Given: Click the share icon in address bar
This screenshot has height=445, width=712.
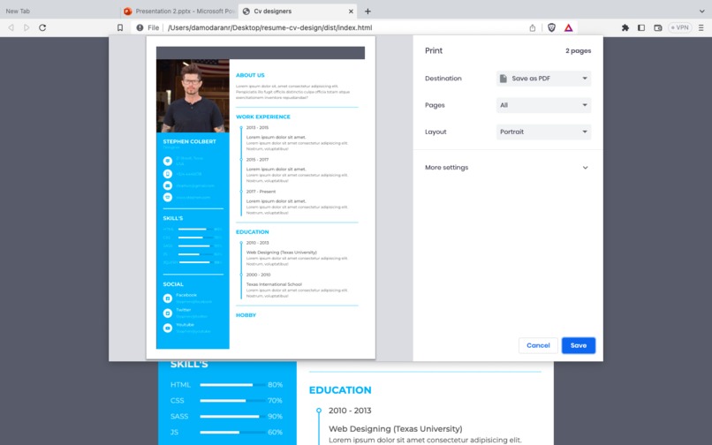Looking at the screenshot, I should [x=532, y=27].
